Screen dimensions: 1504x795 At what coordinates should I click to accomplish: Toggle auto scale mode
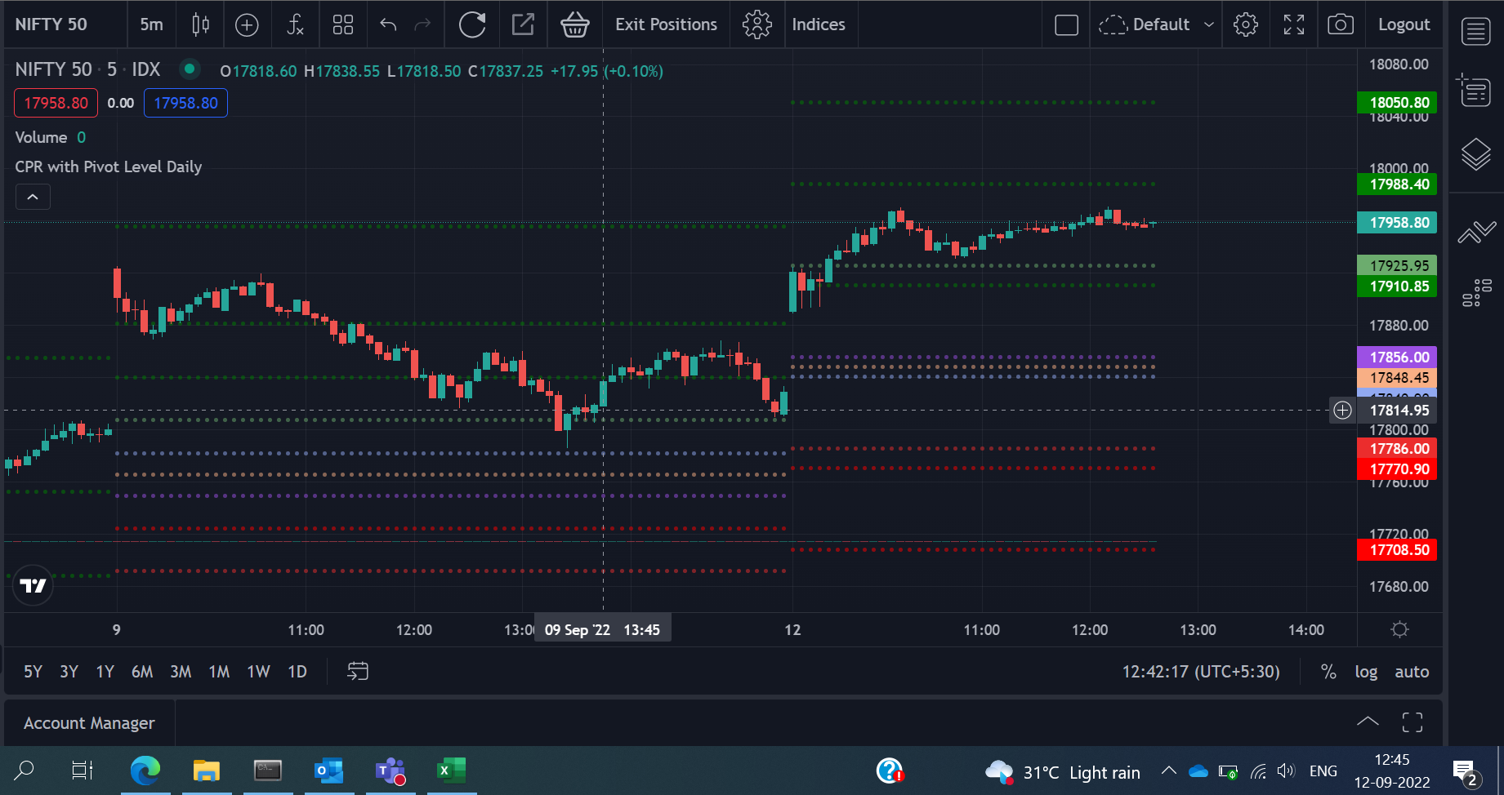coord(1412,672)
